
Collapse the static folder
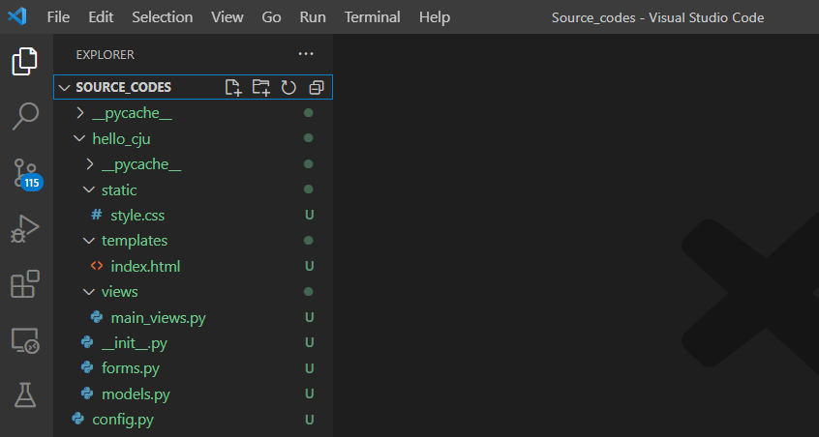click(89, 189)
